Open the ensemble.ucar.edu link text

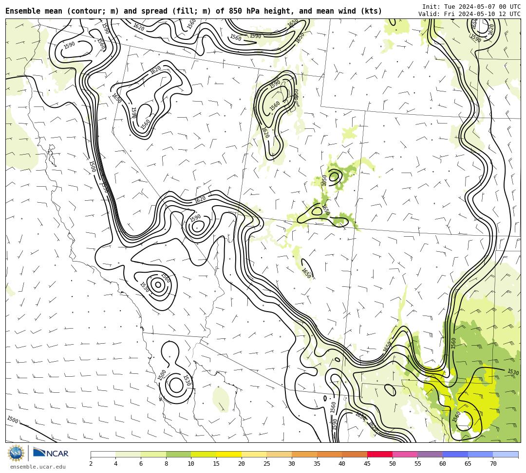pyautogui.click(x=38, y=467)
